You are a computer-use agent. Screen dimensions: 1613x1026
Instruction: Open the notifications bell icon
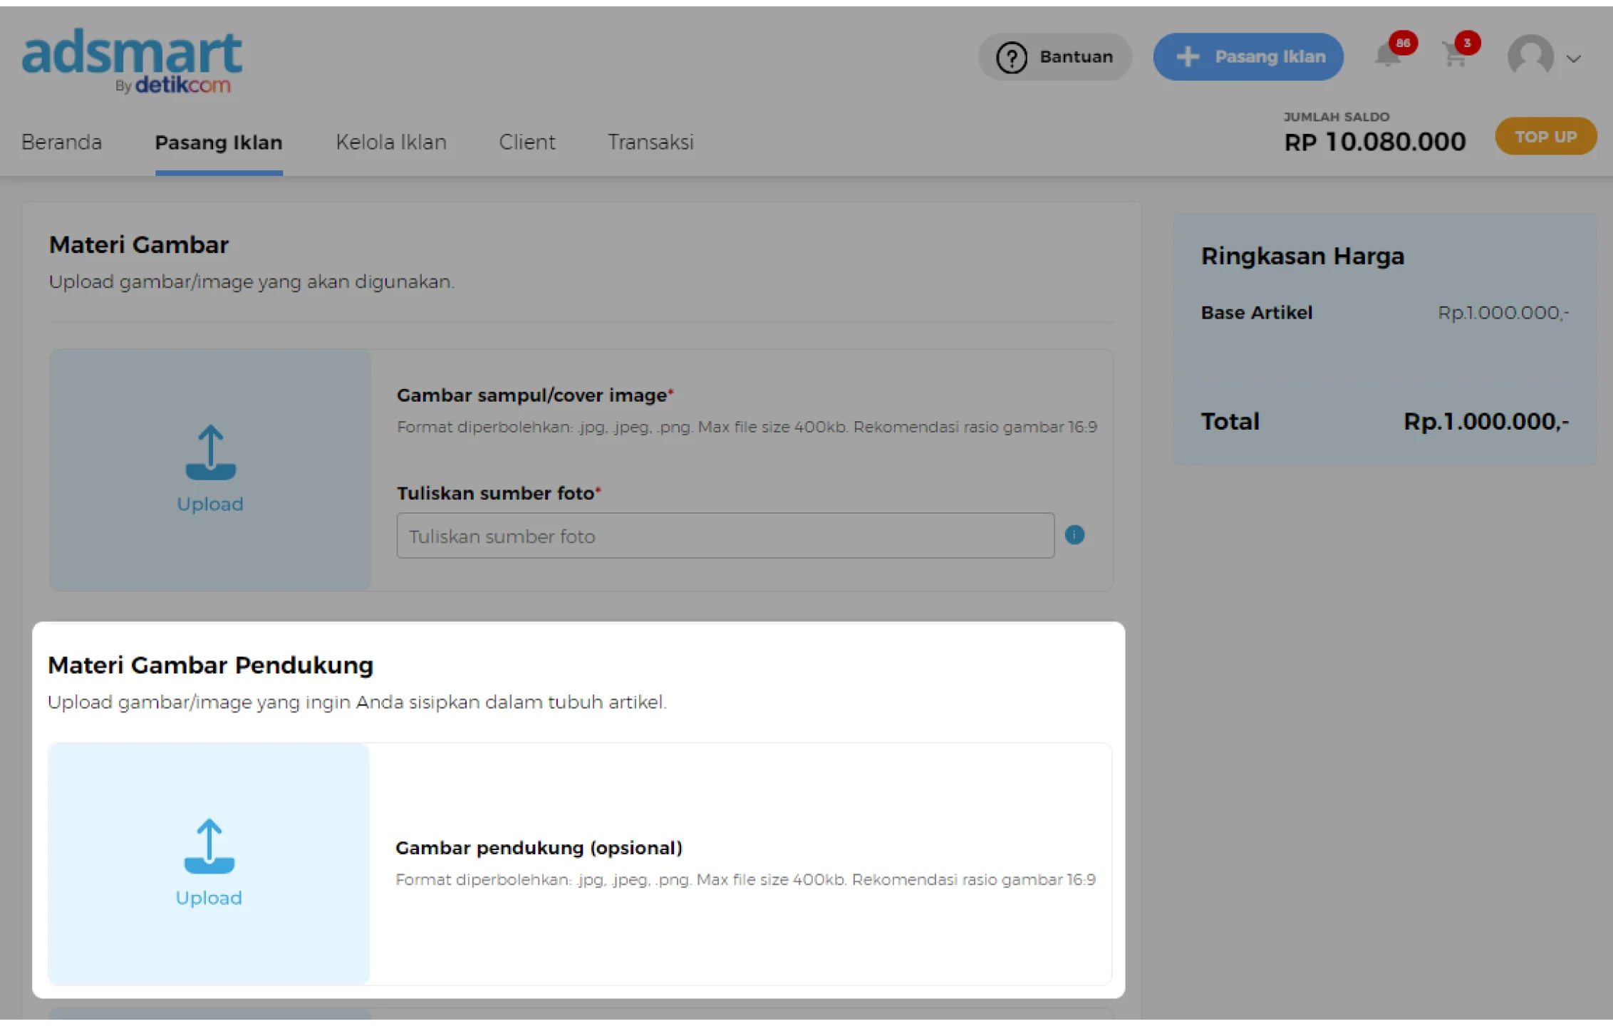1387,55
